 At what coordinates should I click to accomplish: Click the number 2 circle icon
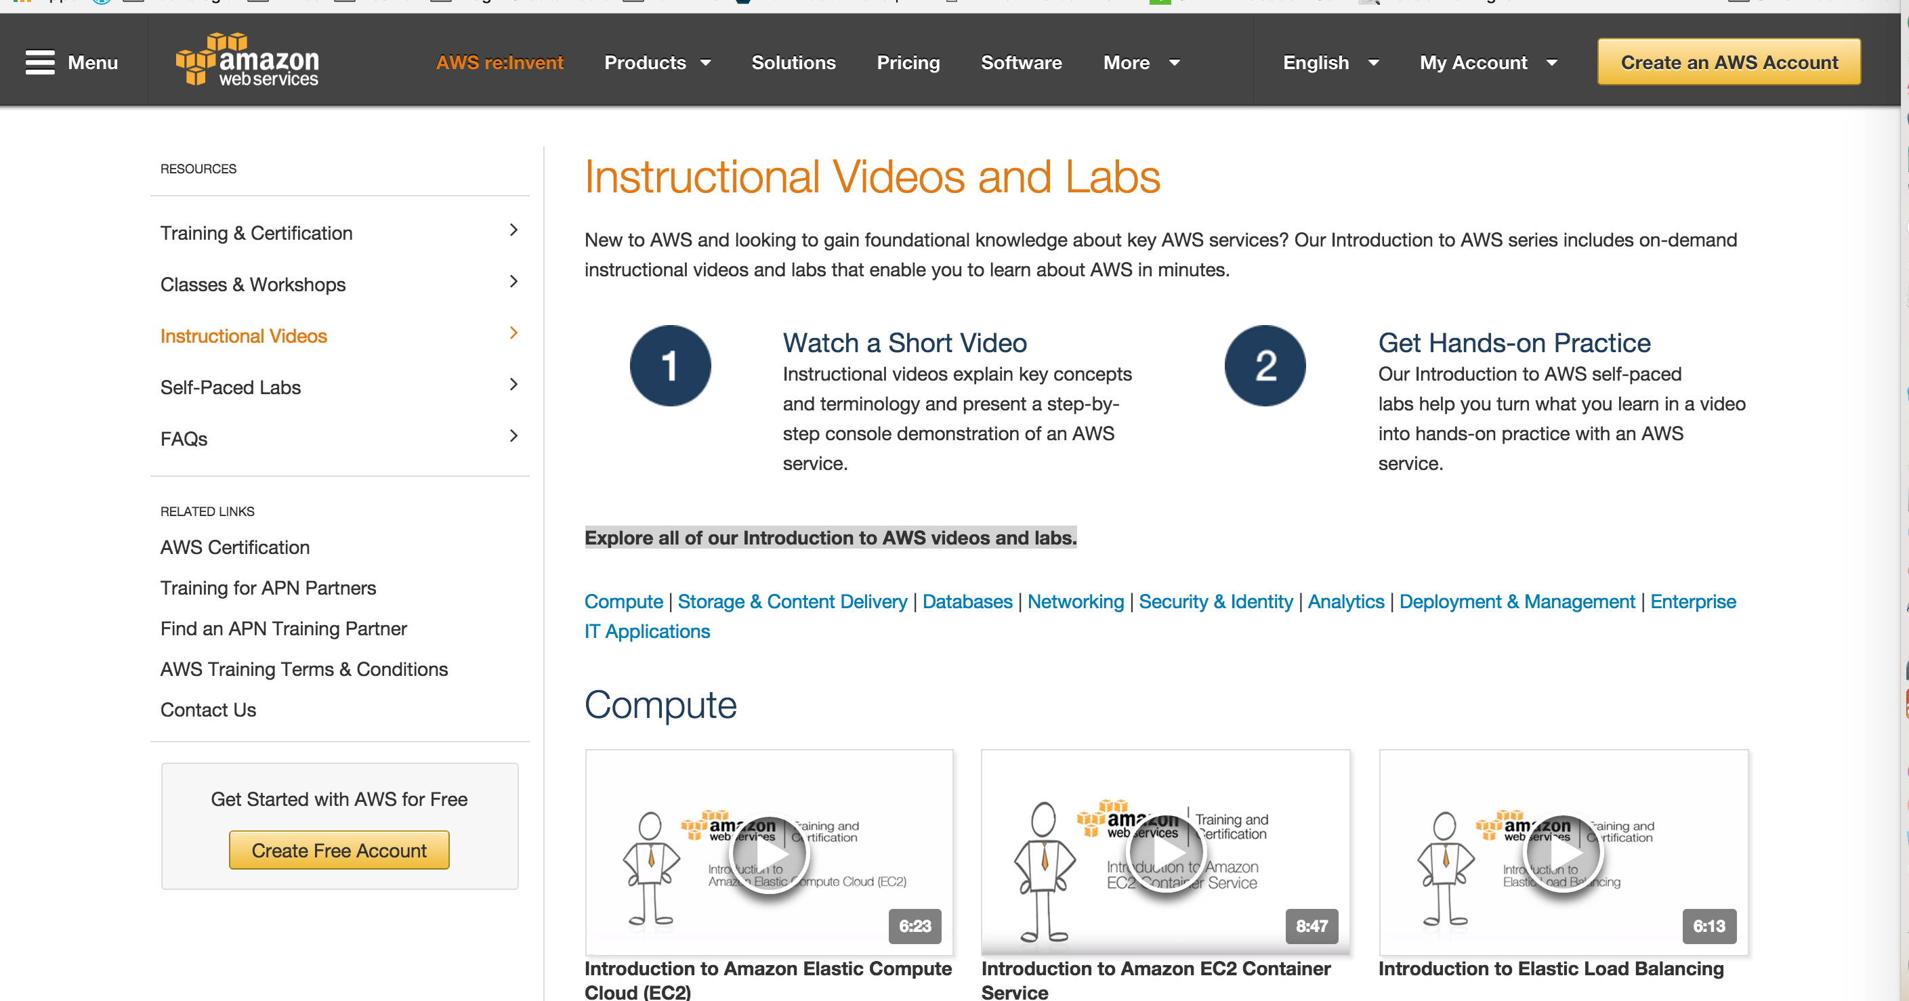[1265, 365]
